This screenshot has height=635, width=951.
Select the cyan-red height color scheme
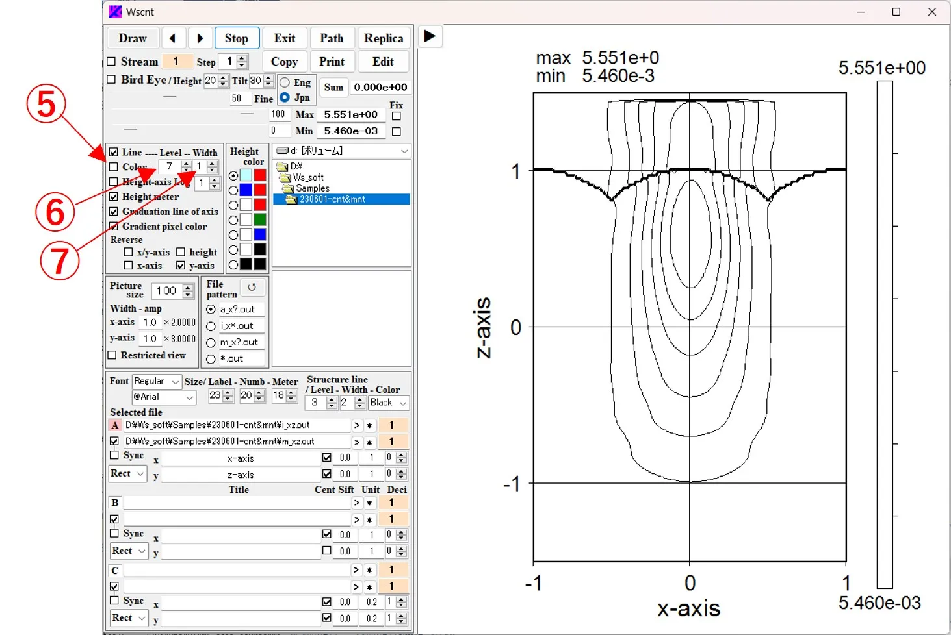pos(233,175)
